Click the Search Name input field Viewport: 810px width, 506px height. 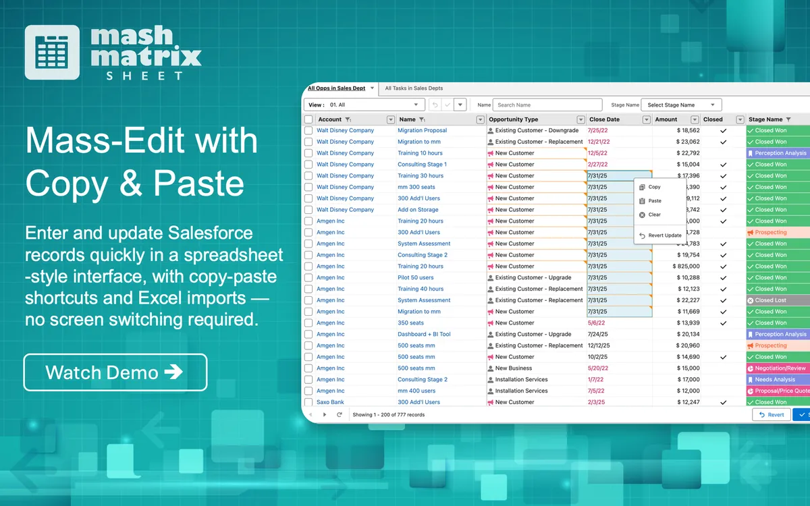(x=547, y=105)
